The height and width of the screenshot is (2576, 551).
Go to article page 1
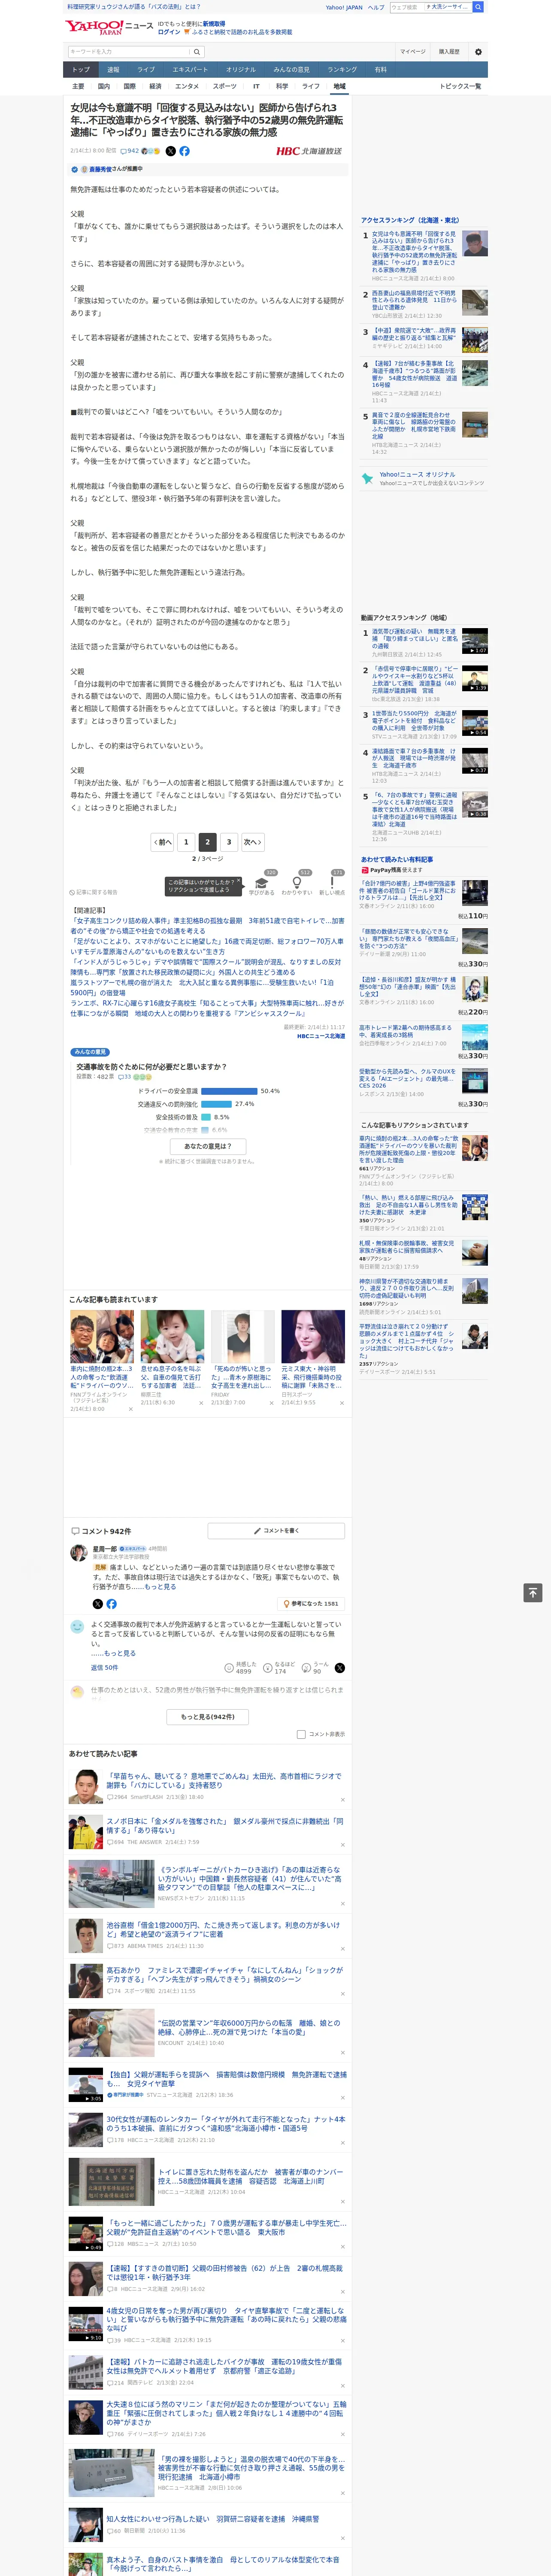185,842
